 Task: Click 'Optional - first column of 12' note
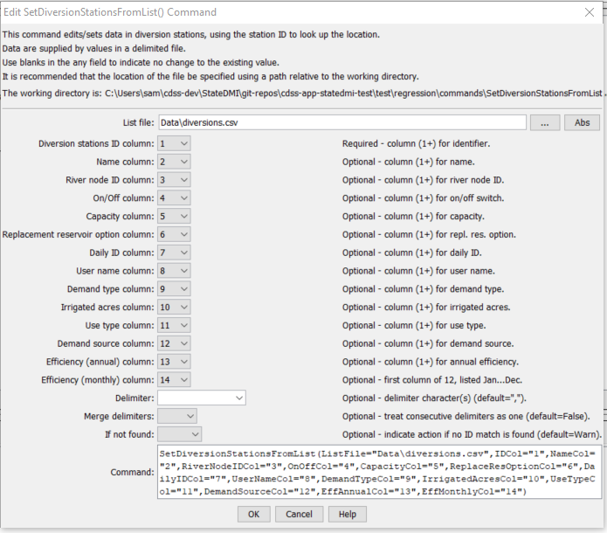coord(432,380)
